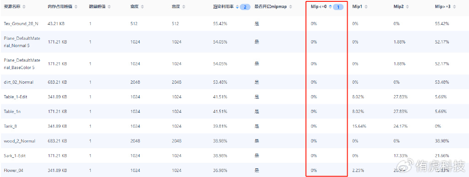Click the 2048 height cell of wood_2_Normal
469x177 pixels.
(176, 141)
